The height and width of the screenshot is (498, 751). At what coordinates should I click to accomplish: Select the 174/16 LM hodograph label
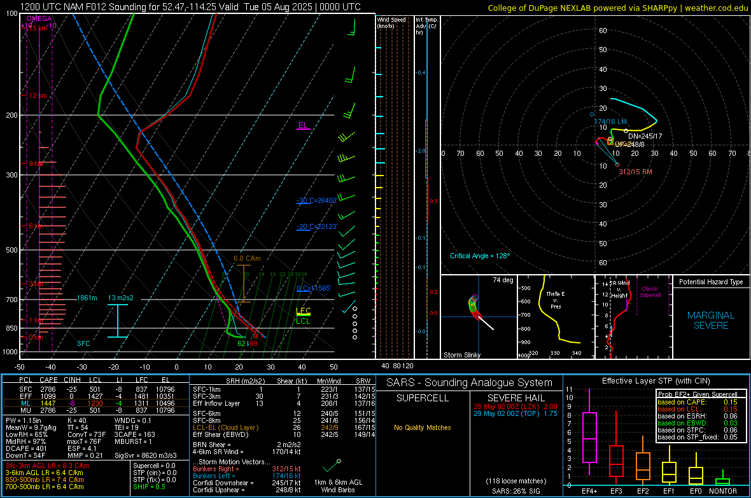click(x=611, y=121)
